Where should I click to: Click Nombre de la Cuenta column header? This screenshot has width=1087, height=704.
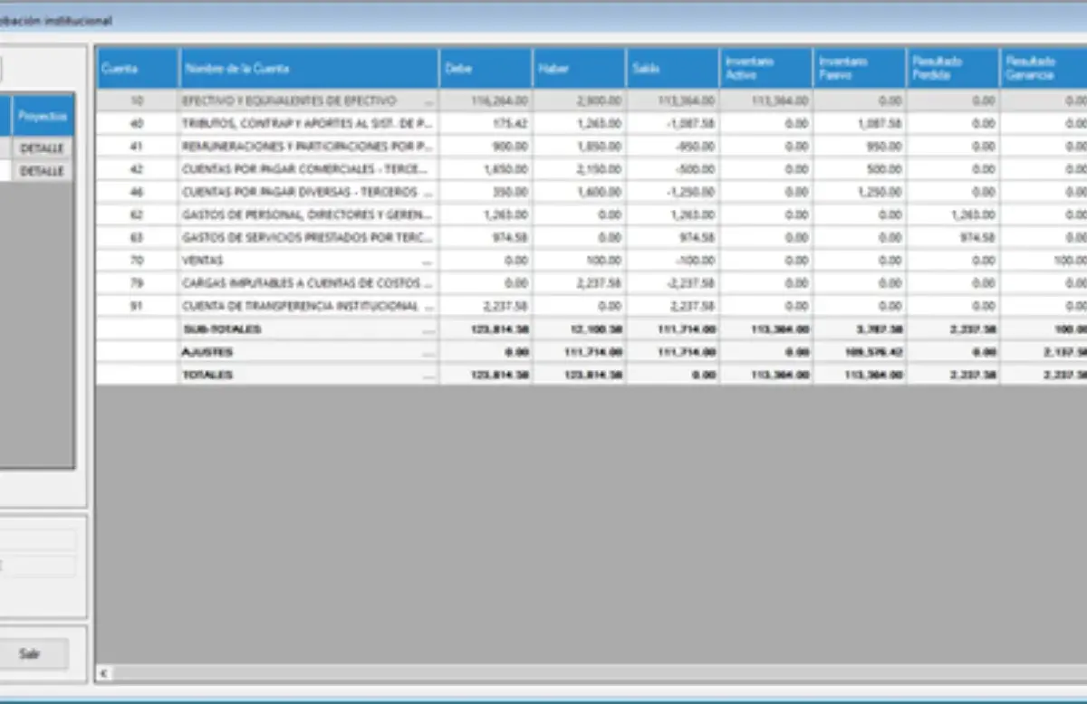coord(309,68)
